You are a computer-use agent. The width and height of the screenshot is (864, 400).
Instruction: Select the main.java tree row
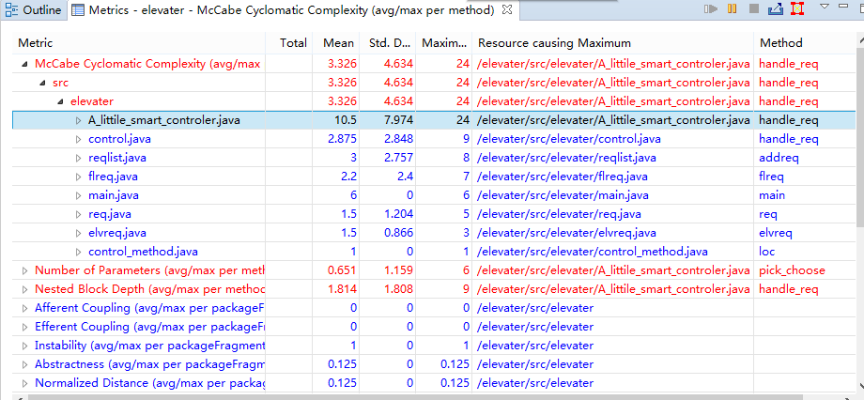(434, 195)
